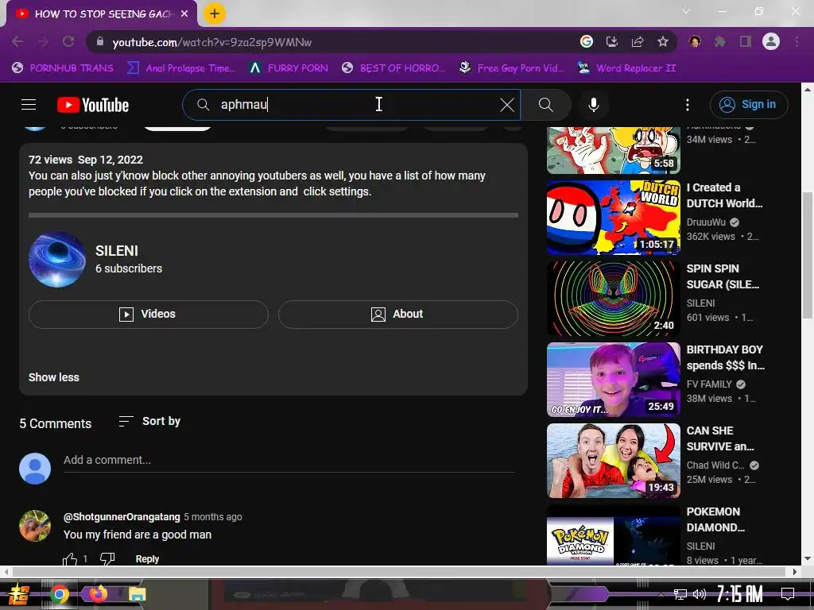Viewport: 814px width, 610px height.
Task: Open the Chrome three-dot menu
Action: [797, 41]
